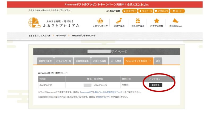
Task: Click 開封日時 column header
Action: pyautogui.click(x=134, y=79)
